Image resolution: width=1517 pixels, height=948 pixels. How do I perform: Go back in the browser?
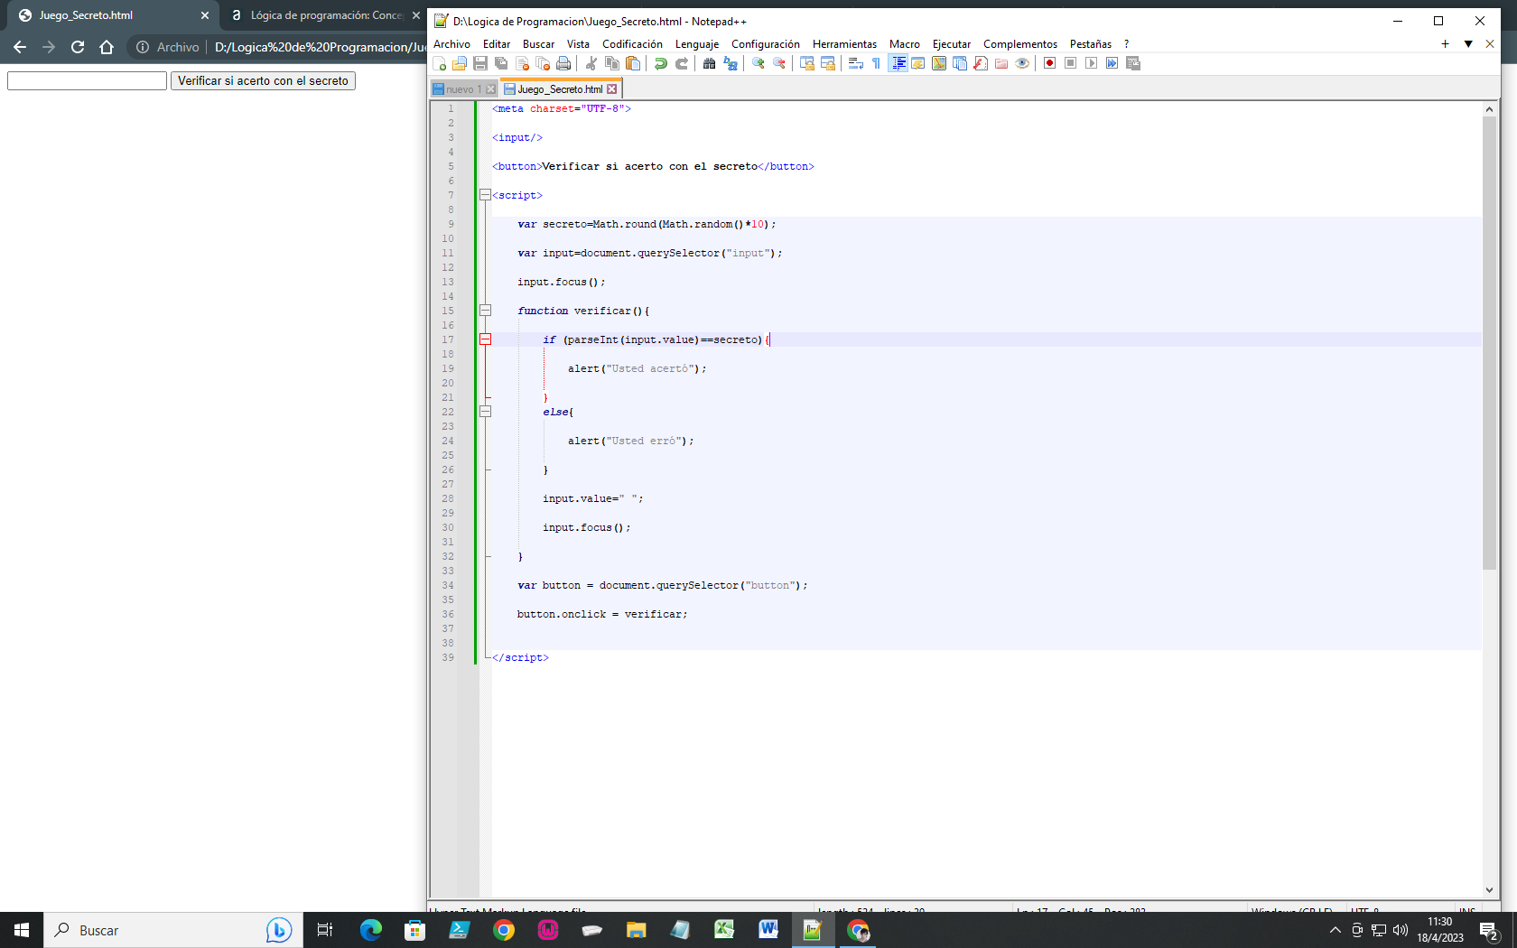[x=20, y=47]
